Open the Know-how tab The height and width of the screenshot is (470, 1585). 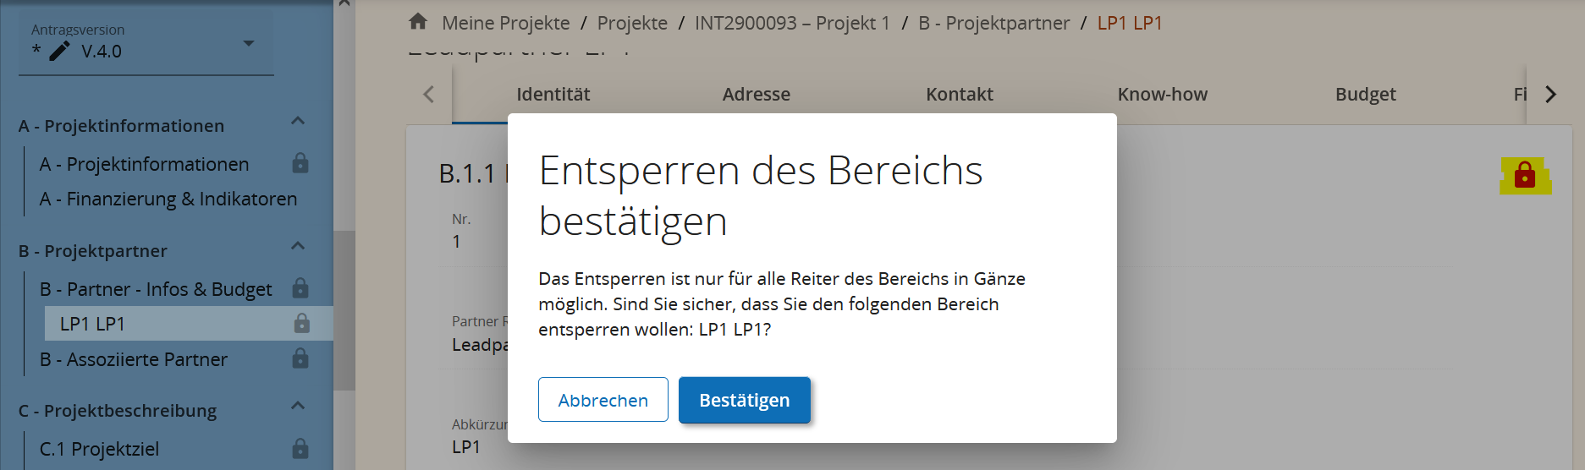tap(1162, 95)
